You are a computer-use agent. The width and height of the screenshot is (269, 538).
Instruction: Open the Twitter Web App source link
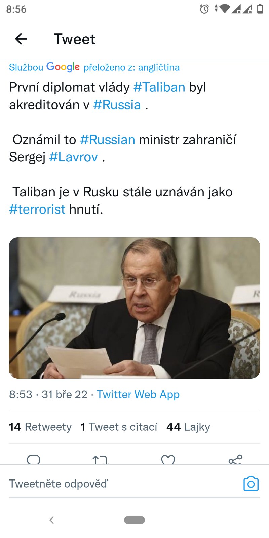pyautogui.click(x=138, y=394)
